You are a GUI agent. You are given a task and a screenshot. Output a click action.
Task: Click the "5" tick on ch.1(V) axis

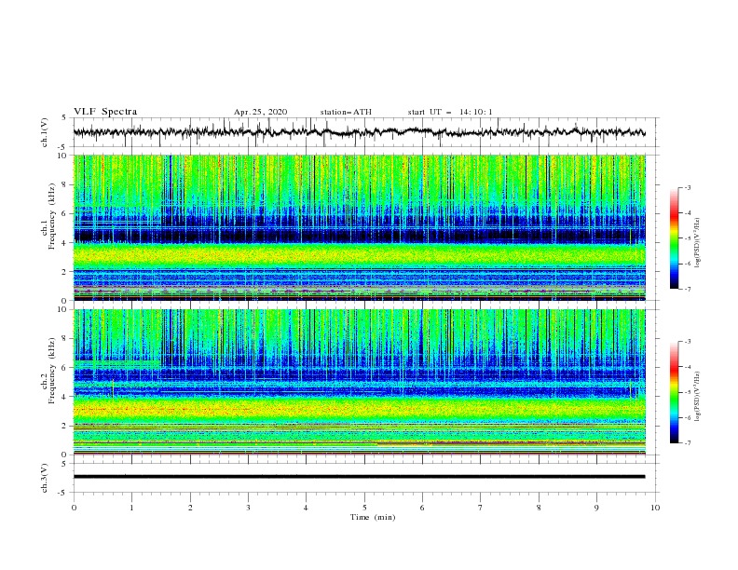[64, 118]
